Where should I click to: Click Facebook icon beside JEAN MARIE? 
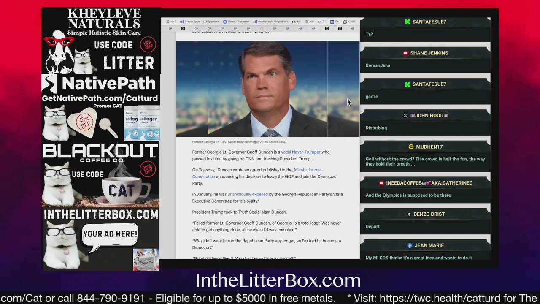(410, 245)
